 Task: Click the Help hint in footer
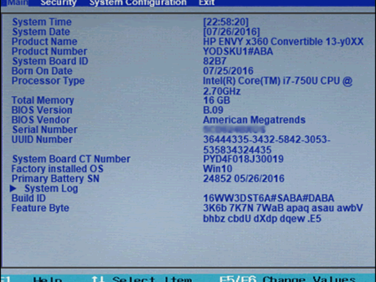click(47, 279)
